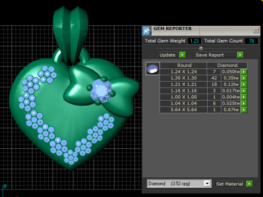
Task: Click the count cell showing 18
Action: [x=214, y=84]
